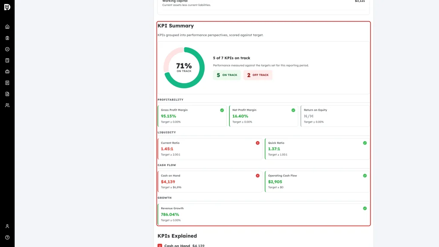439x247 pixels.
Task: Open the Home icon in sidebar
Action: click(x=7, y=27)
